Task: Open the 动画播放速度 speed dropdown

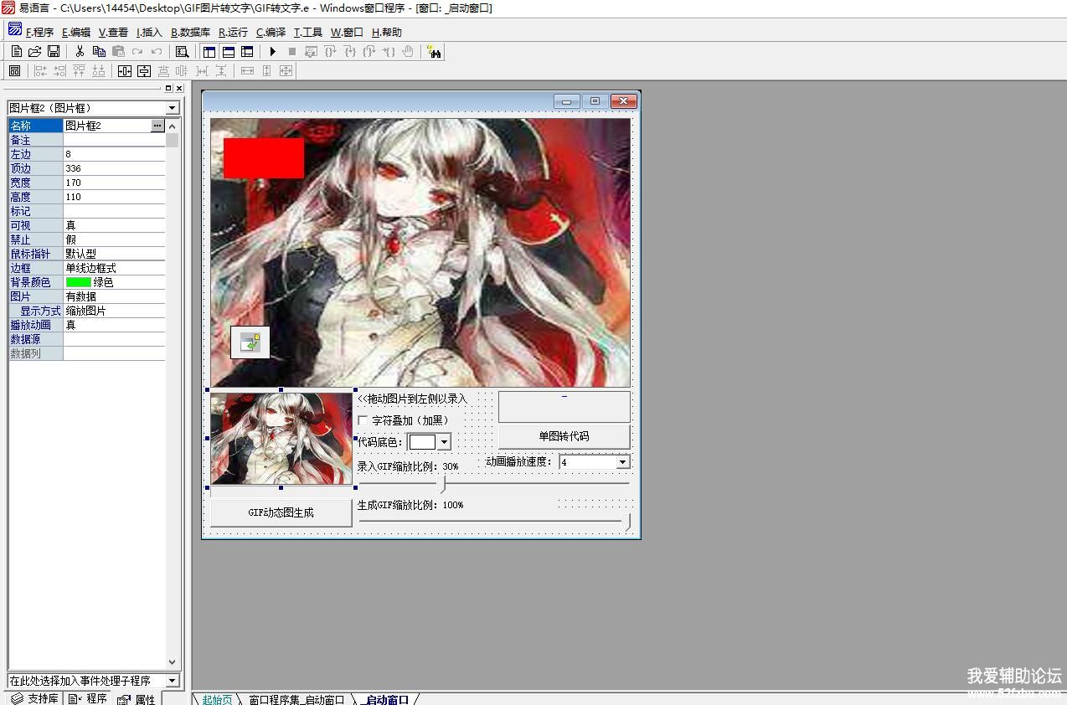Action: click(622, 462)
